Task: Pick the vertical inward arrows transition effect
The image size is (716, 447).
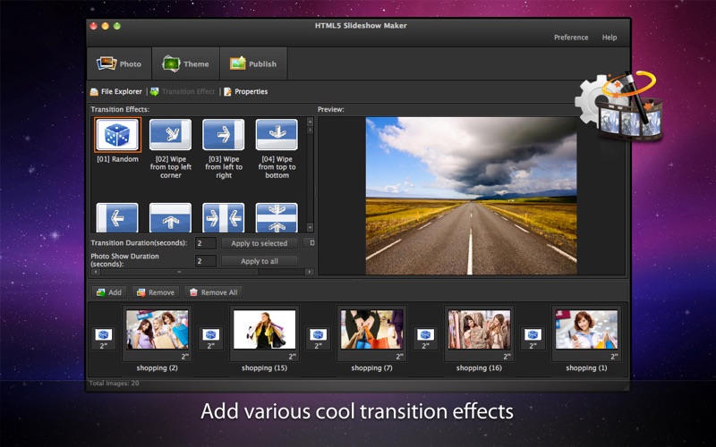Action: click(277, 218)
